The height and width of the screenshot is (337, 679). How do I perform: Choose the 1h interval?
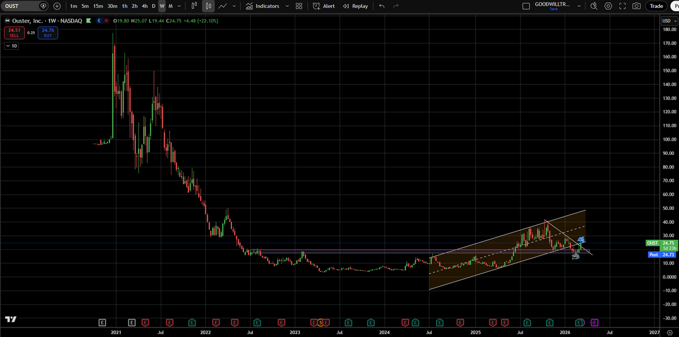coord(124,6)
